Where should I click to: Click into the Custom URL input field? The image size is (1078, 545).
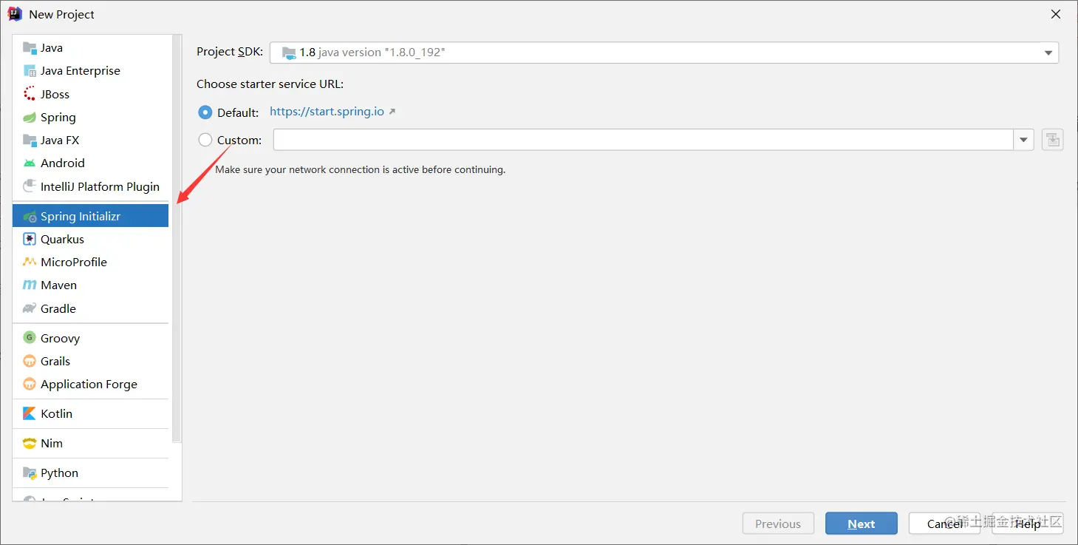644,140
